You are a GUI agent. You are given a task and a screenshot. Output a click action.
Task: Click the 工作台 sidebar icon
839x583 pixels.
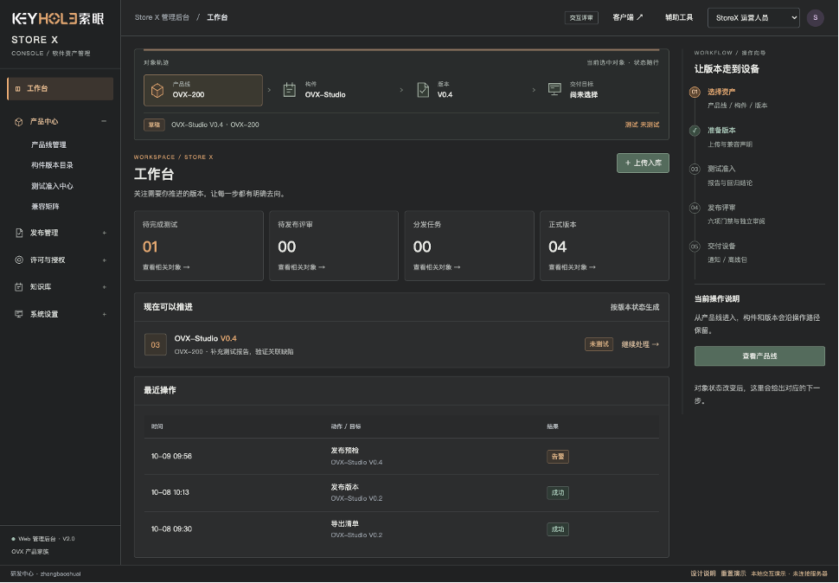pos(17,89)
